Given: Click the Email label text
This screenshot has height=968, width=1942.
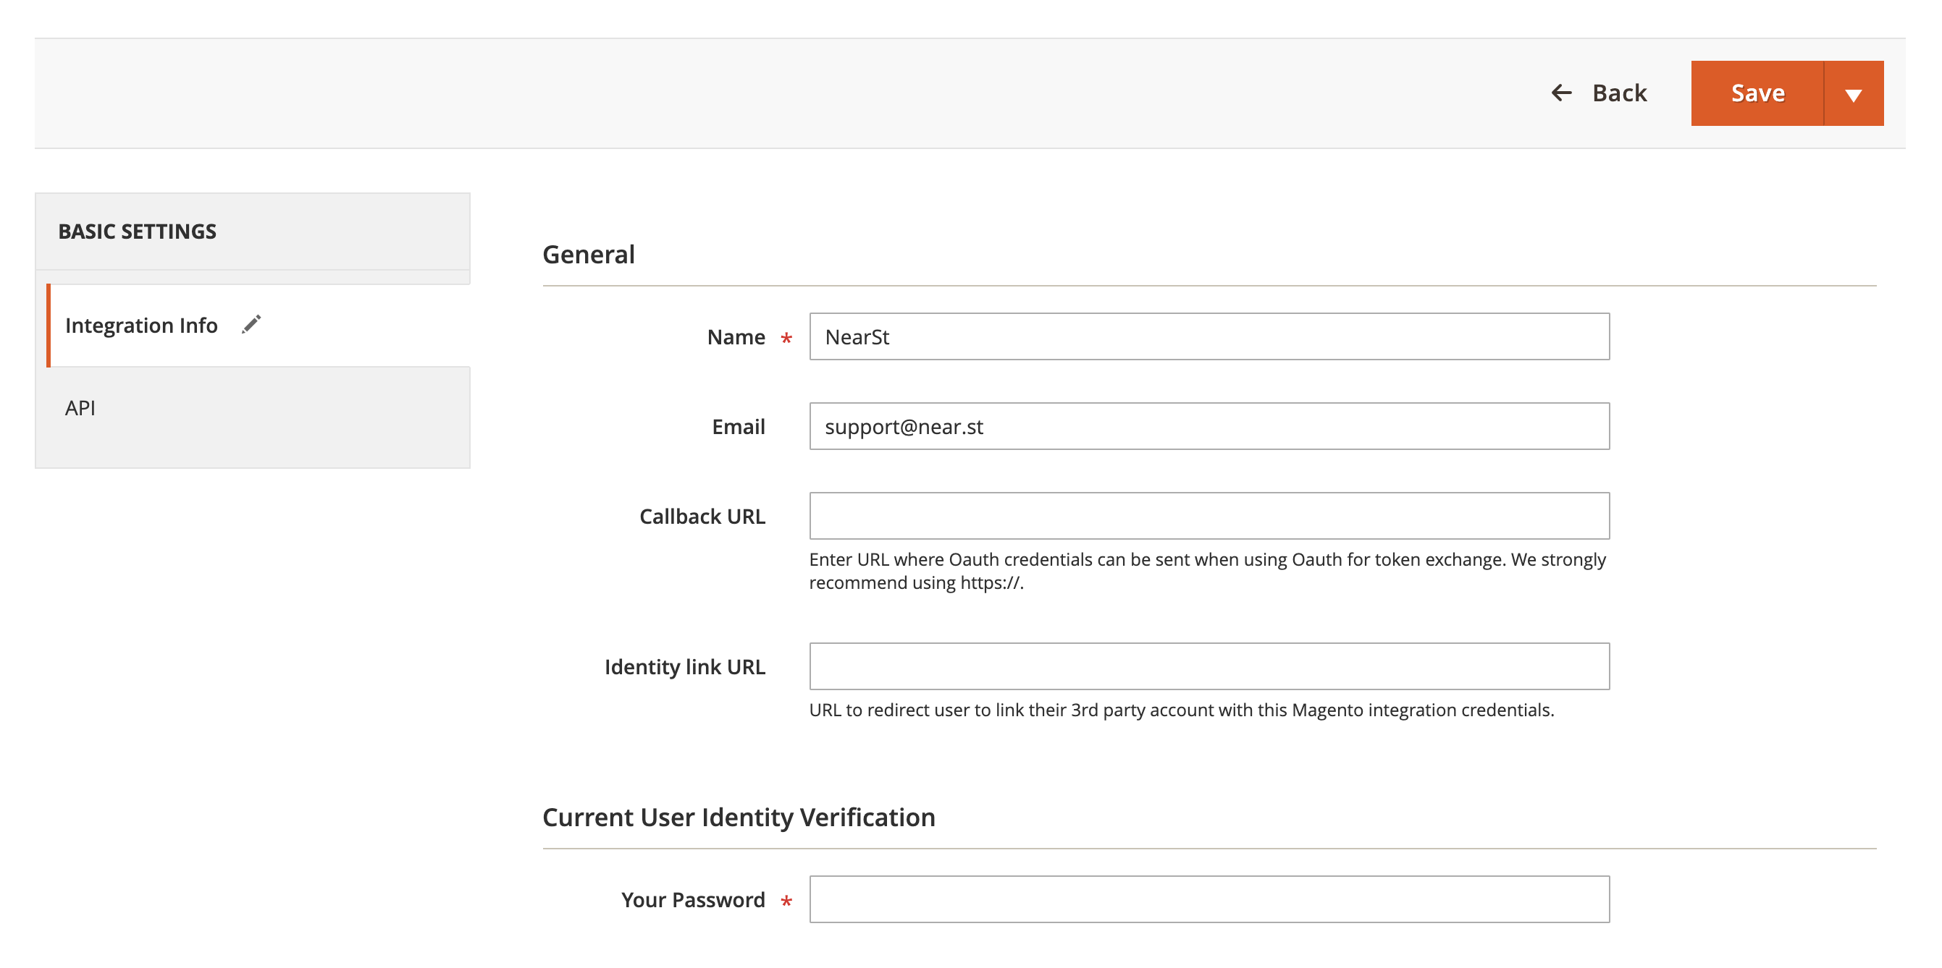Looking at the screenshot, I should (x=738, y=426).
